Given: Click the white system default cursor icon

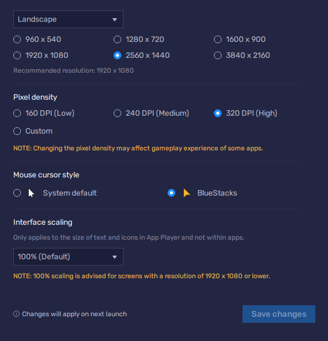Looking at the screenshot, I should click(x=31, y=193).
